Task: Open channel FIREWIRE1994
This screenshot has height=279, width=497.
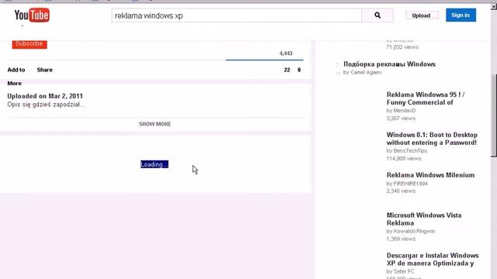Action: point(411,184)
